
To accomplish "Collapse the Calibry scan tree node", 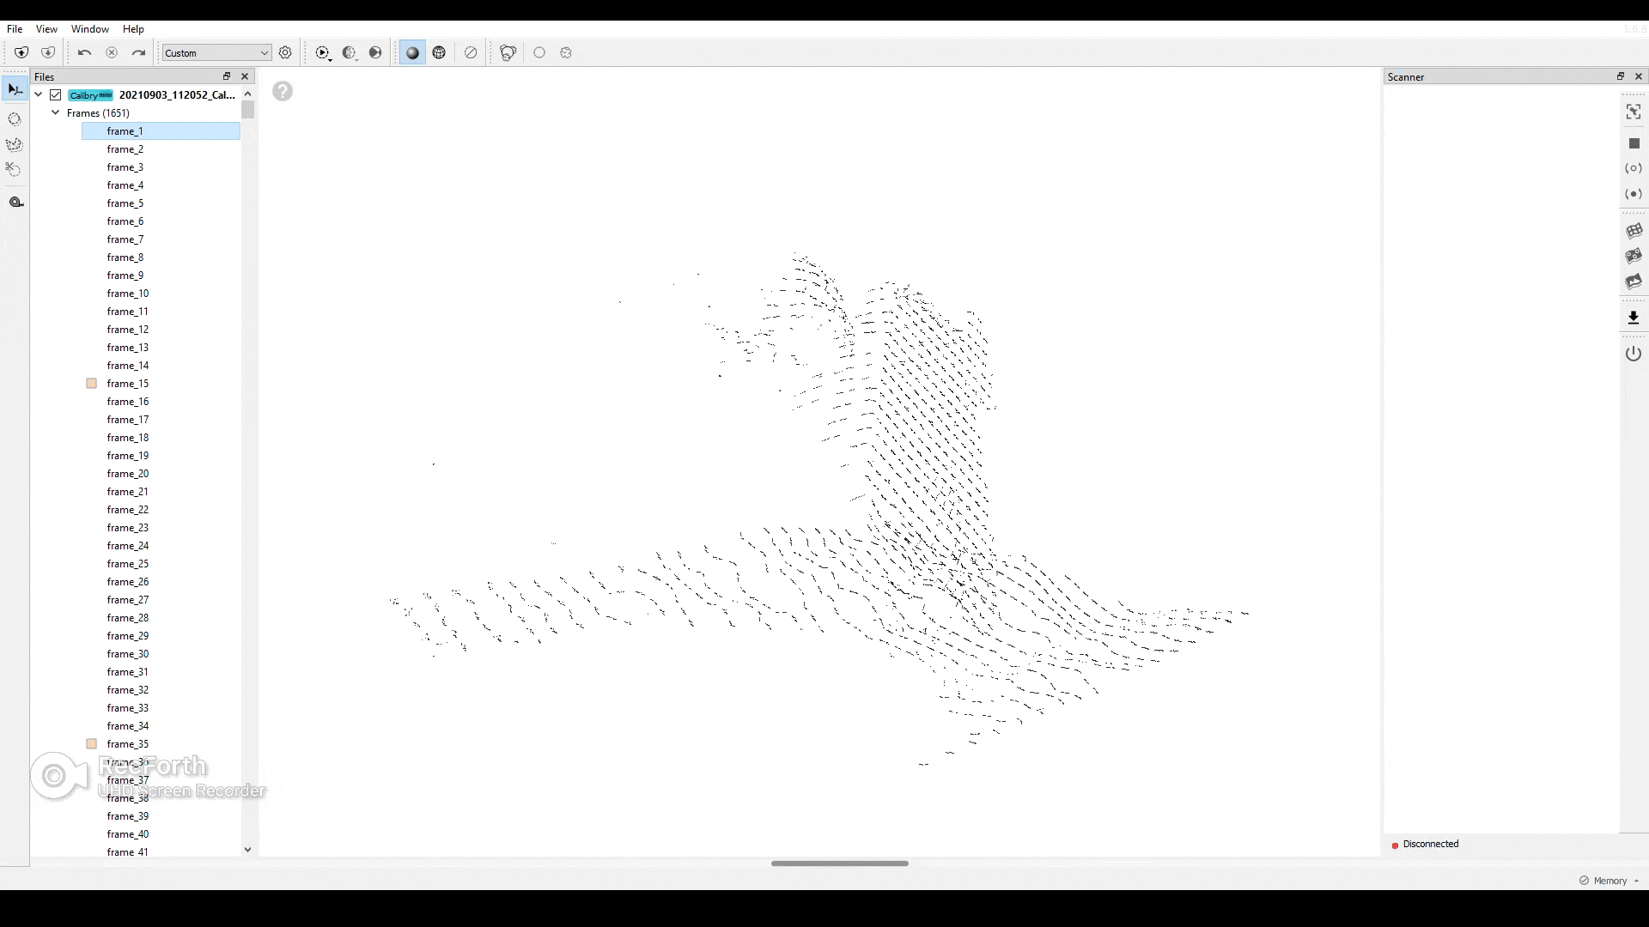I will point(38,94).
